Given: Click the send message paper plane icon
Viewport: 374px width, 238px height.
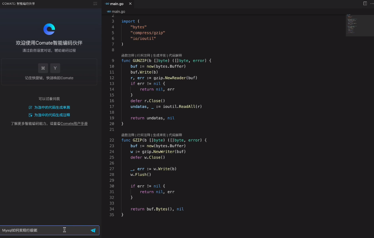Looking at the screenshot, I should [93, 230].
